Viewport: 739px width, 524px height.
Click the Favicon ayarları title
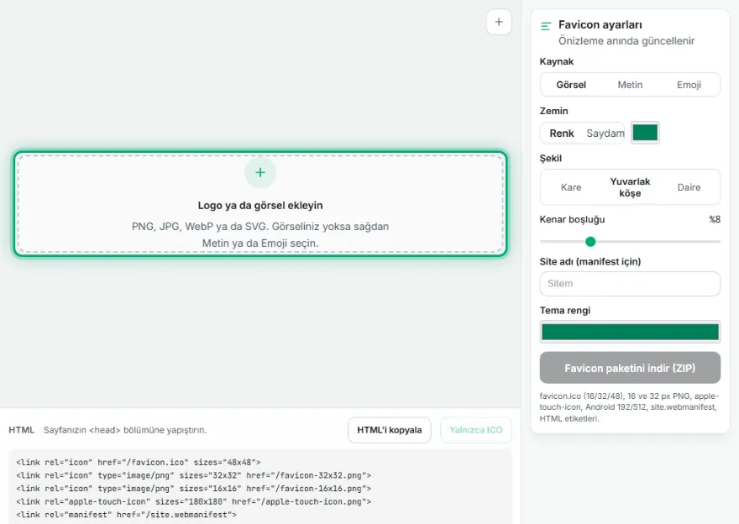600,24
